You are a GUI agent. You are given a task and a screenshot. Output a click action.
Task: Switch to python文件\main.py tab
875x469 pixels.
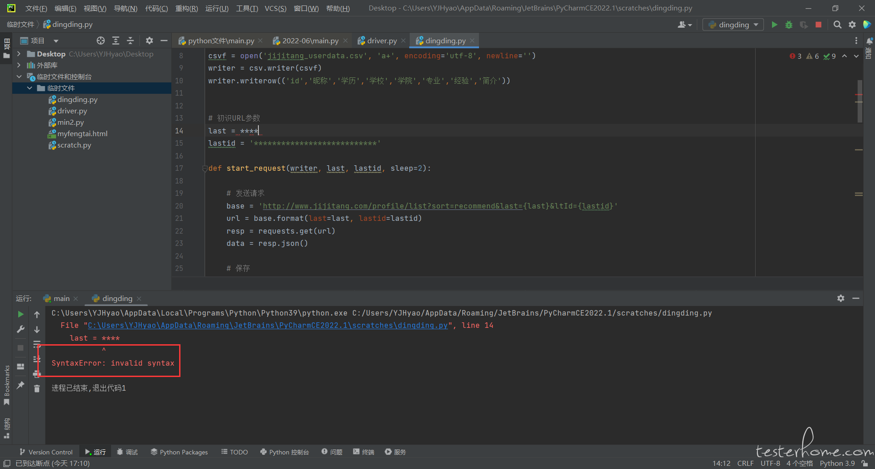coord(221,41)
